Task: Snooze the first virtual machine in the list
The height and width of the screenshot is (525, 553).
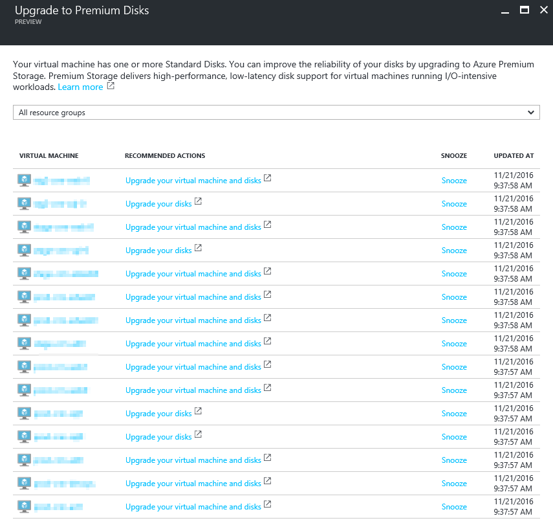Action: pyautogui.click(x=454, y=181)
